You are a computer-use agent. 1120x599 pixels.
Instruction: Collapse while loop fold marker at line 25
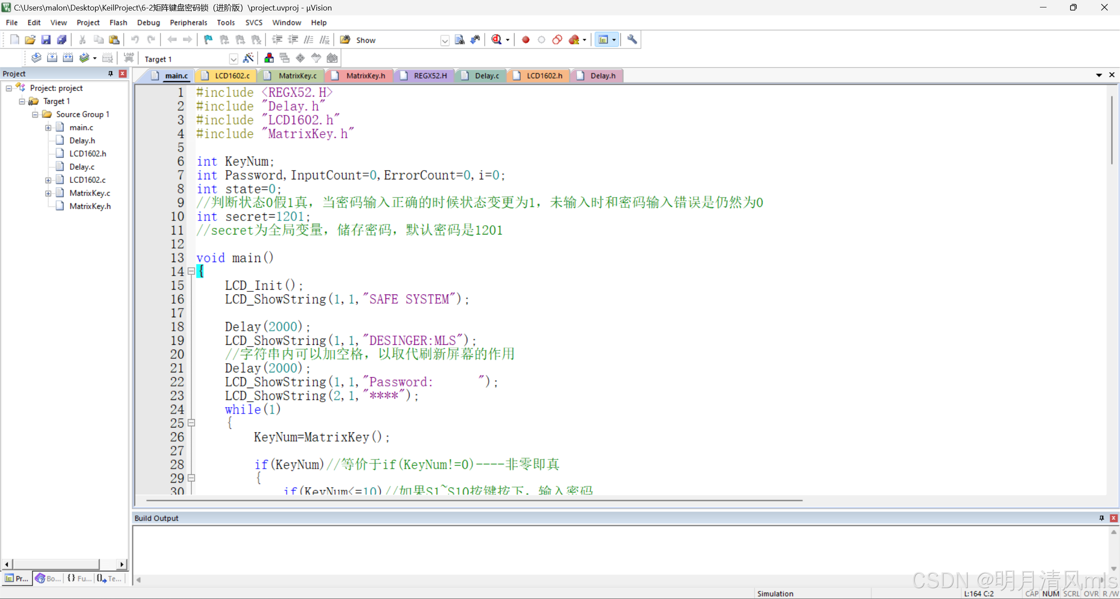(191, 423)
